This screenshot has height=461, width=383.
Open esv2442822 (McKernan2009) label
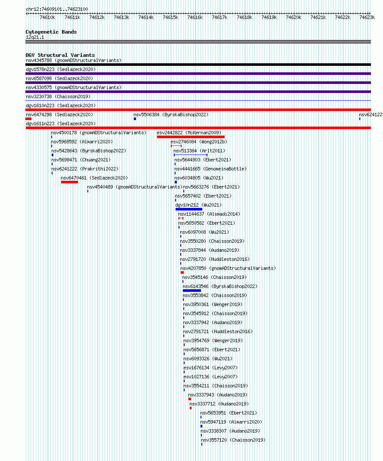point(189,133)
